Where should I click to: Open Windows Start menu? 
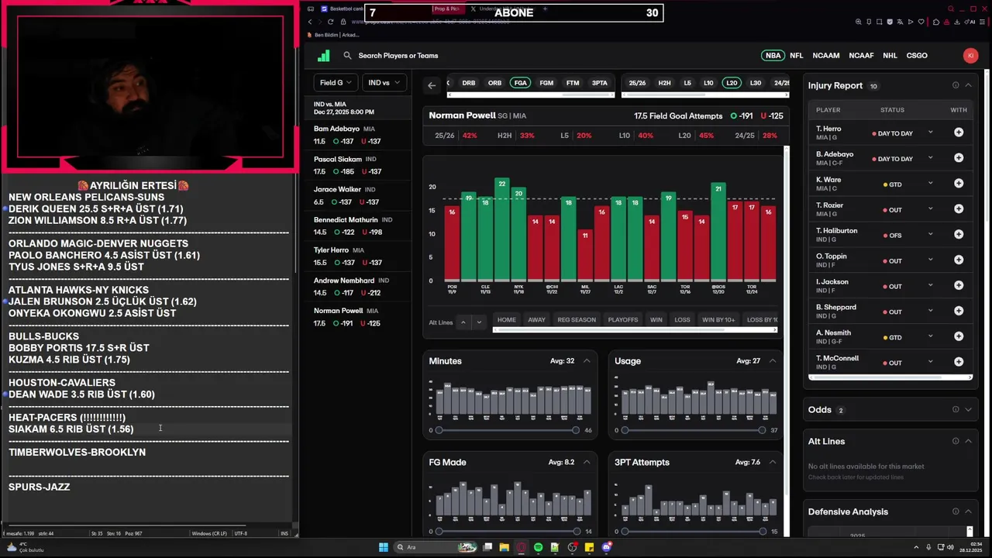[384, 547]
